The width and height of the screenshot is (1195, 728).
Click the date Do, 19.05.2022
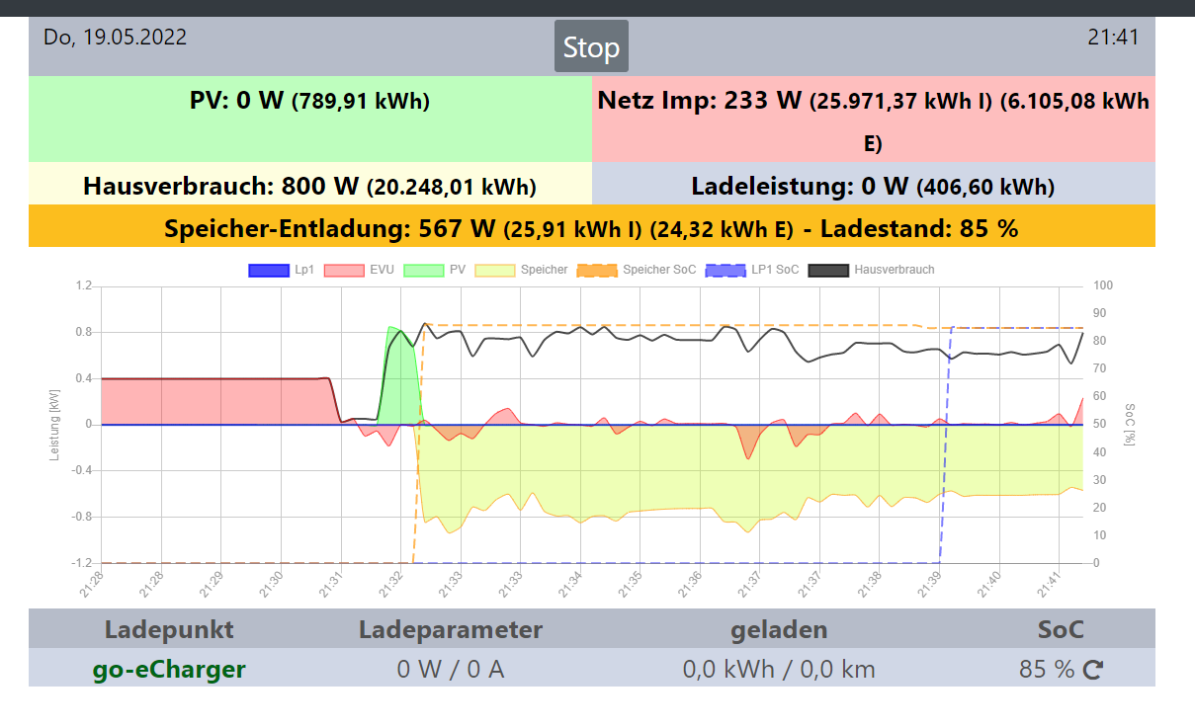click(115, 38)
